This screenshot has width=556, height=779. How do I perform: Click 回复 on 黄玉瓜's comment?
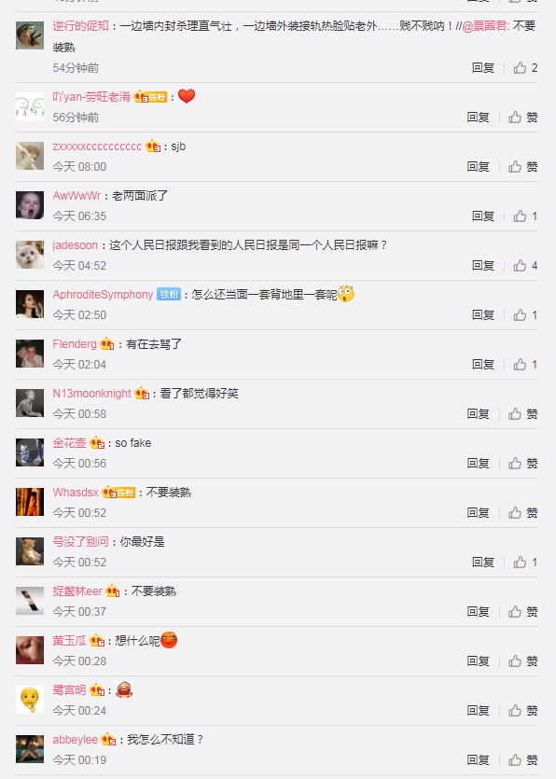pos(478,661)
